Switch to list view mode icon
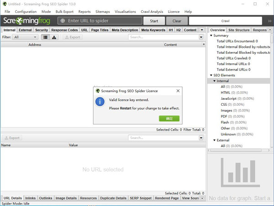The height and width of the screenshot is (206, 274). [x=46, y=37]
